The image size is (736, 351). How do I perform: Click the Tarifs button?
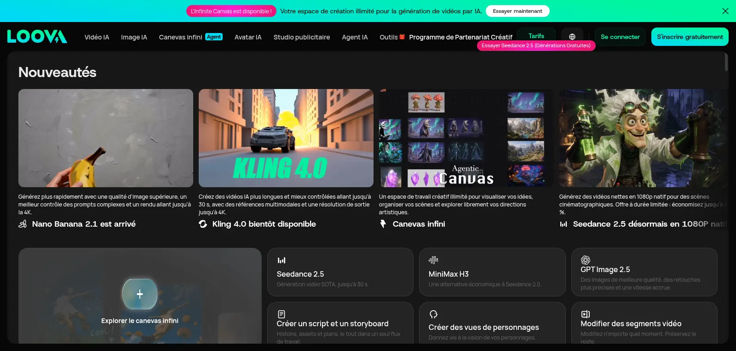(536, 36)
